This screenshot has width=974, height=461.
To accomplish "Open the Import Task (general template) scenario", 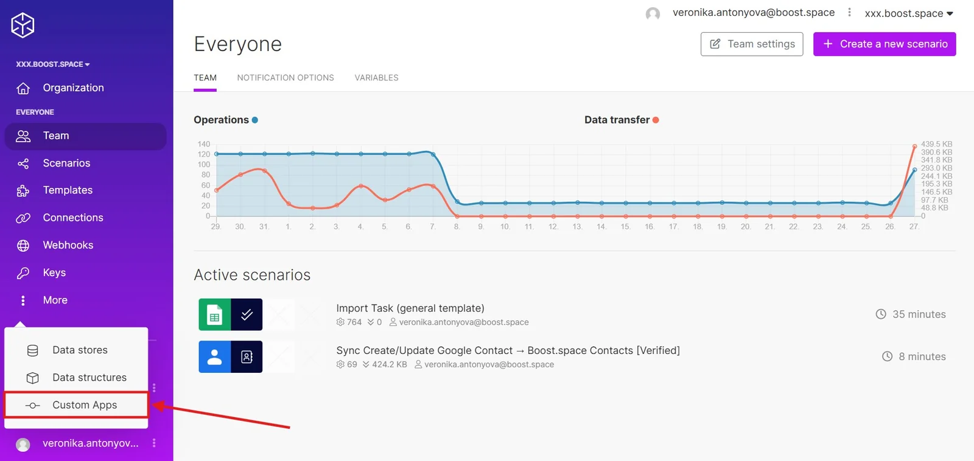I will pyautogui.click(x=410, y=308).
